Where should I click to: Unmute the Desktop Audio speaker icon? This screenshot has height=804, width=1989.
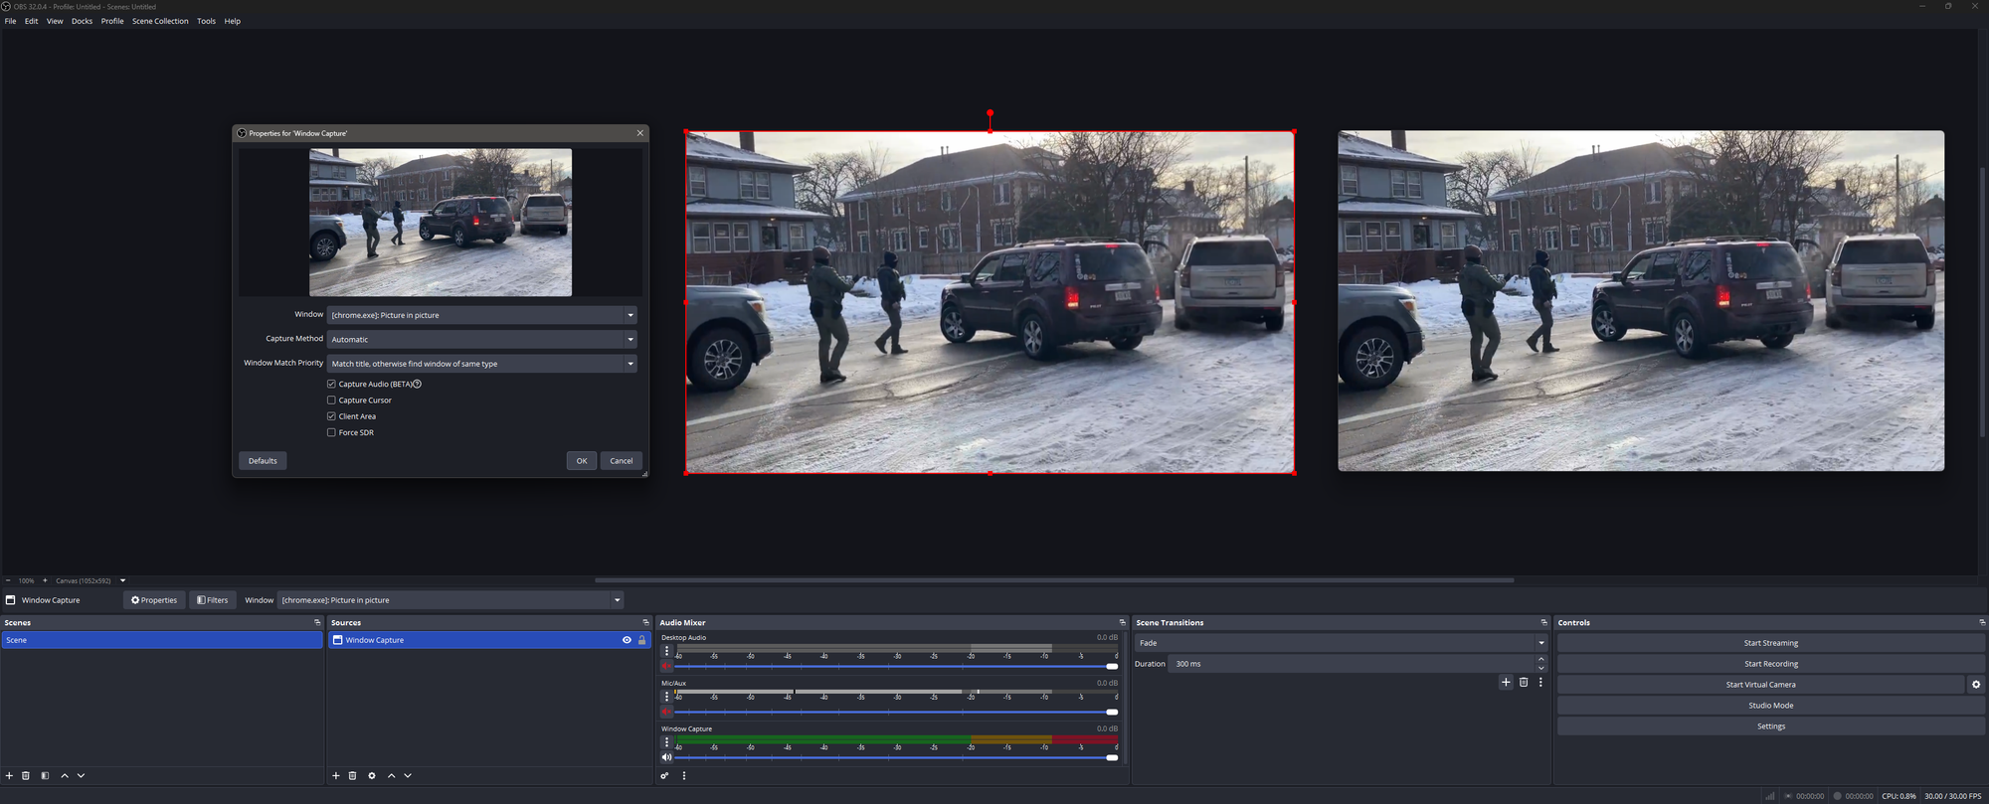(x=666, y=666)
